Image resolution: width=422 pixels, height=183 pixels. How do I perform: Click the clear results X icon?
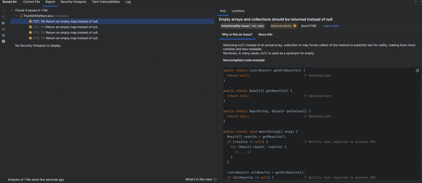tap(4, 41)
